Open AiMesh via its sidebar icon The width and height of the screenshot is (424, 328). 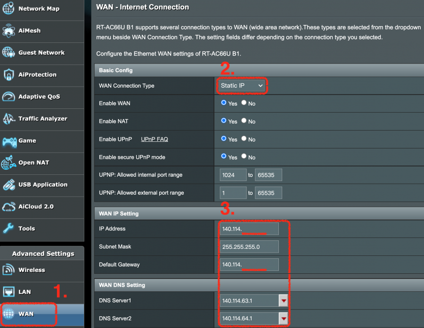click(8, 31)
